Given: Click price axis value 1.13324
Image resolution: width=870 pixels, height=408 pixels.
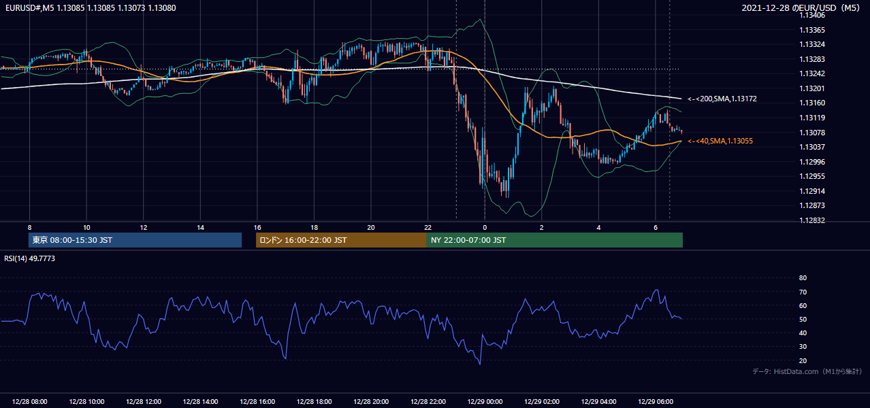Looking at the screenshot, I should [812, 45].
